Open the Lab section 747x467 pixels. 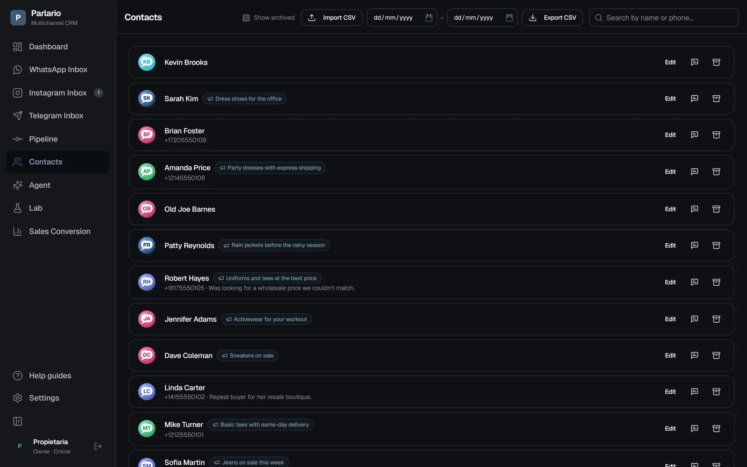click(57, 208)
